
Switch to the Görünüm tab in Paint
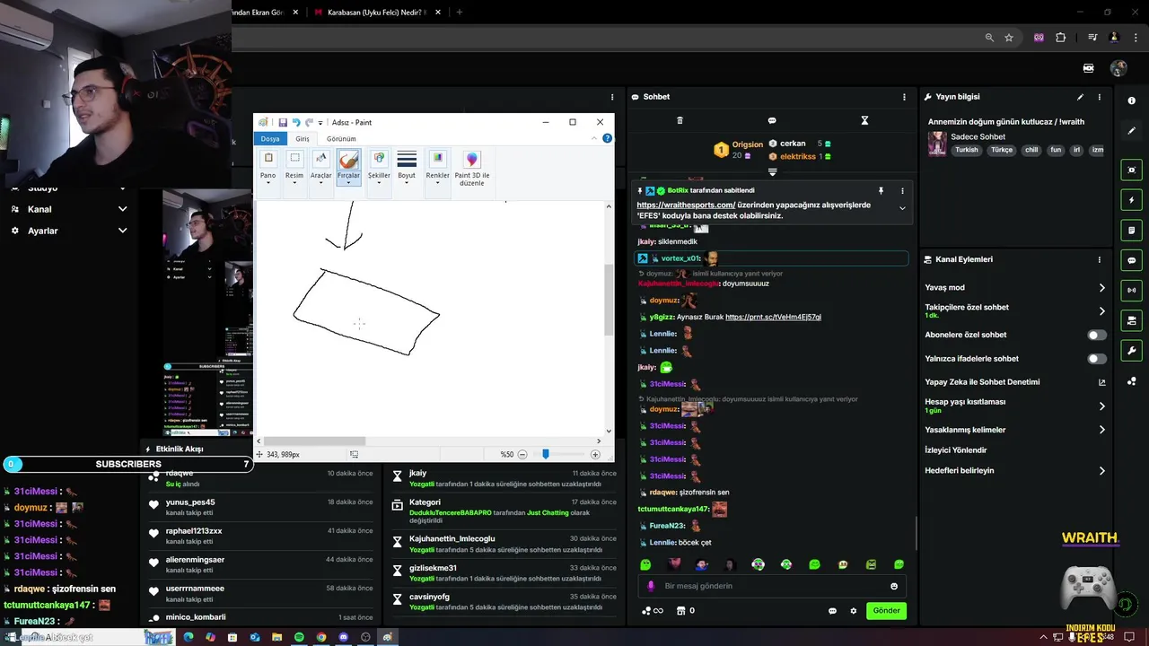click(341, 139)
